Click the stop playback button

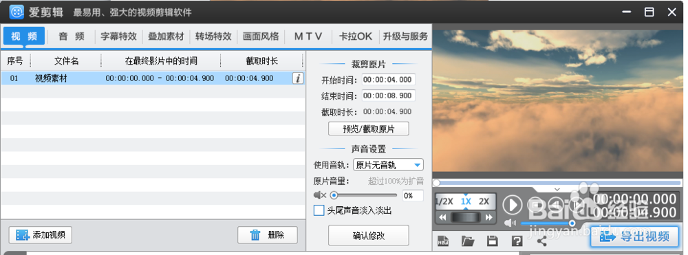(x=536, y=205)
